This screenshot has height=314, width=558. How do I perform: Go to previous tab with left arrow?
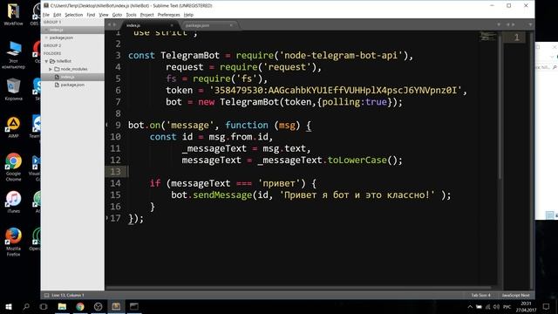pos(109,25)
